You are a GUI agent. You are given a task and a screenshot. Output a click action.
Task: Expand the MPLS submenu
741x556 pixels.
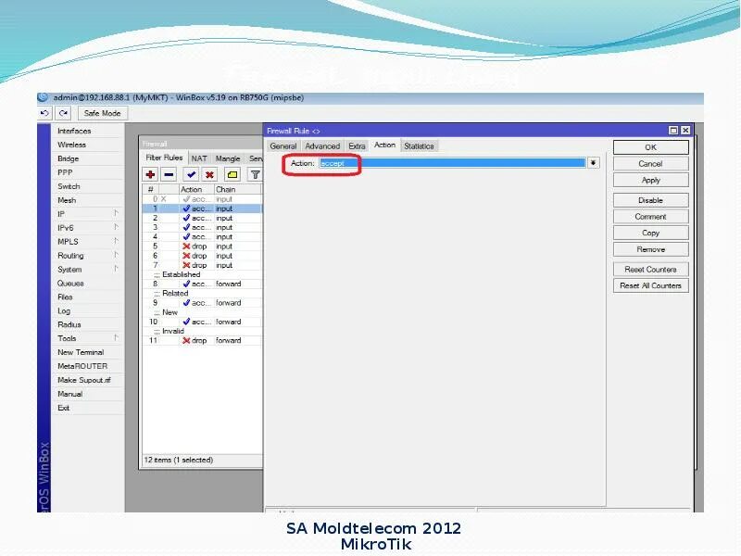point(87,242)
